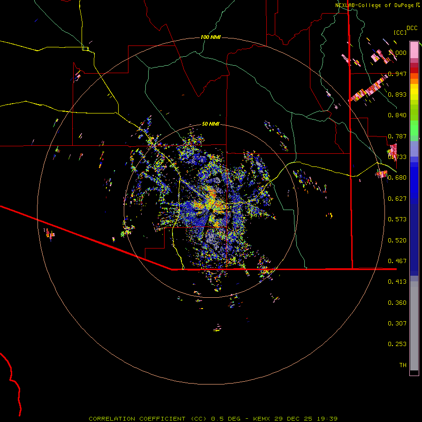Click the 0.893 value on the color scale
This screenshot has height=422, width=422.
coord(397,94)
